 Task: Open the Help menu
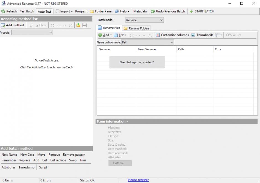point(122,11)
